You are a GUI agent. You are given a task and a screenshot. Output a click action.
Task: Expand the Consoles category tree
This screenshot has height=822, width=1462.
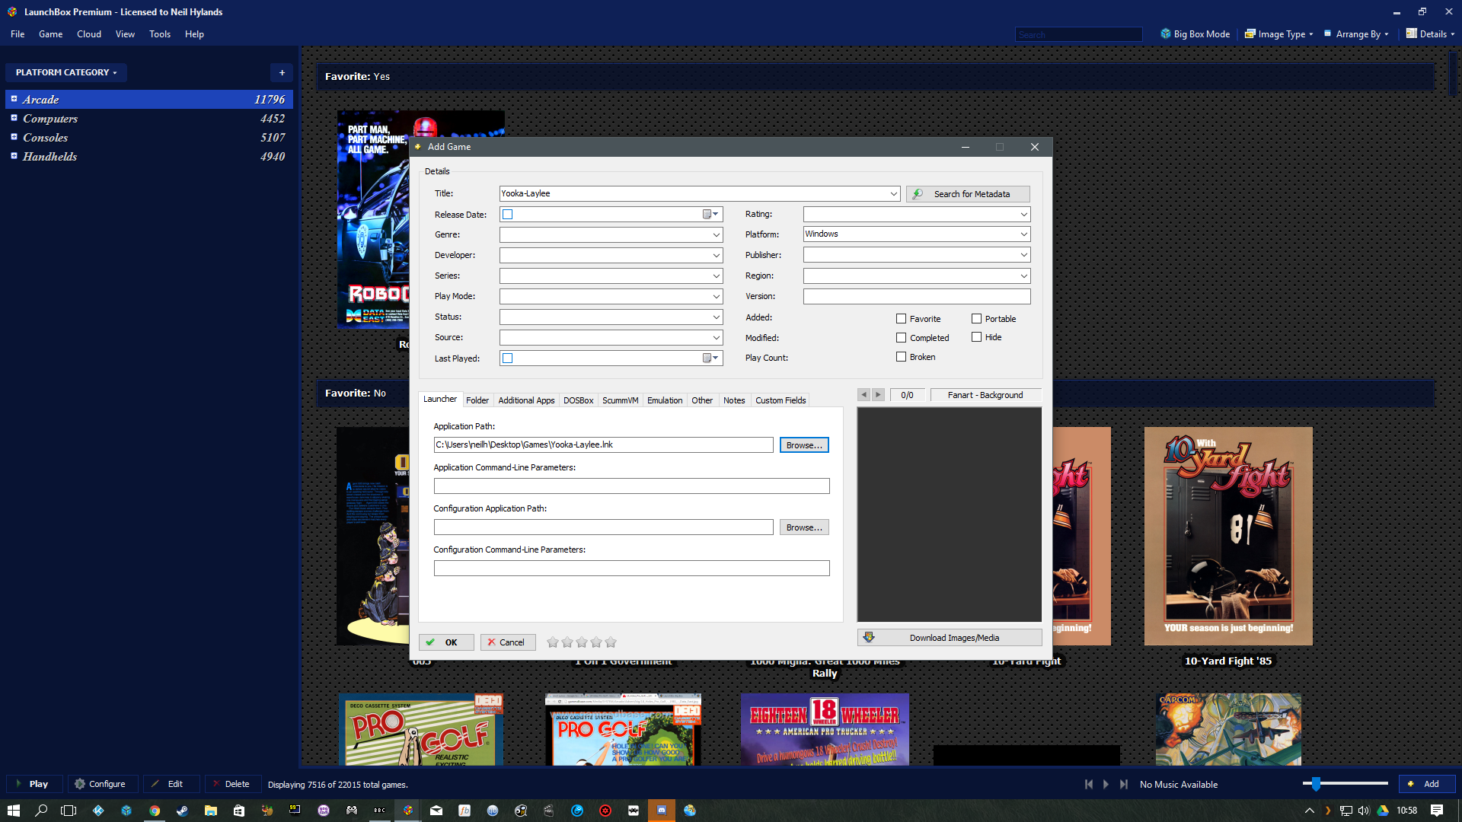(14, 137)
